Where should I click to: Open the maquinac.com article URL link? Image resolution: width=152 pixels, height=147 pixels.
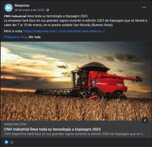coord(64,31)
